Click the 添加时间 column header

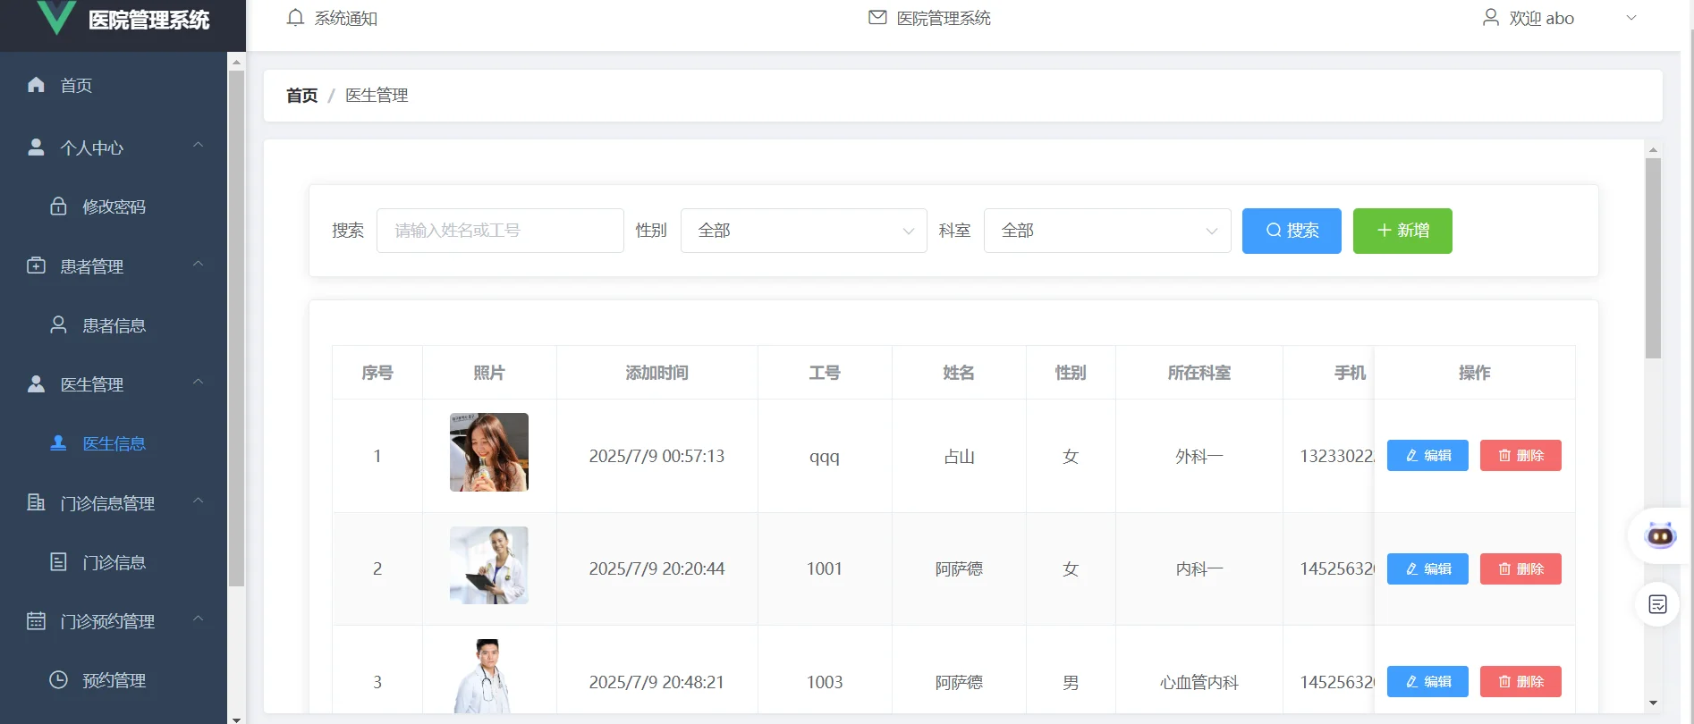click(657, 373)
